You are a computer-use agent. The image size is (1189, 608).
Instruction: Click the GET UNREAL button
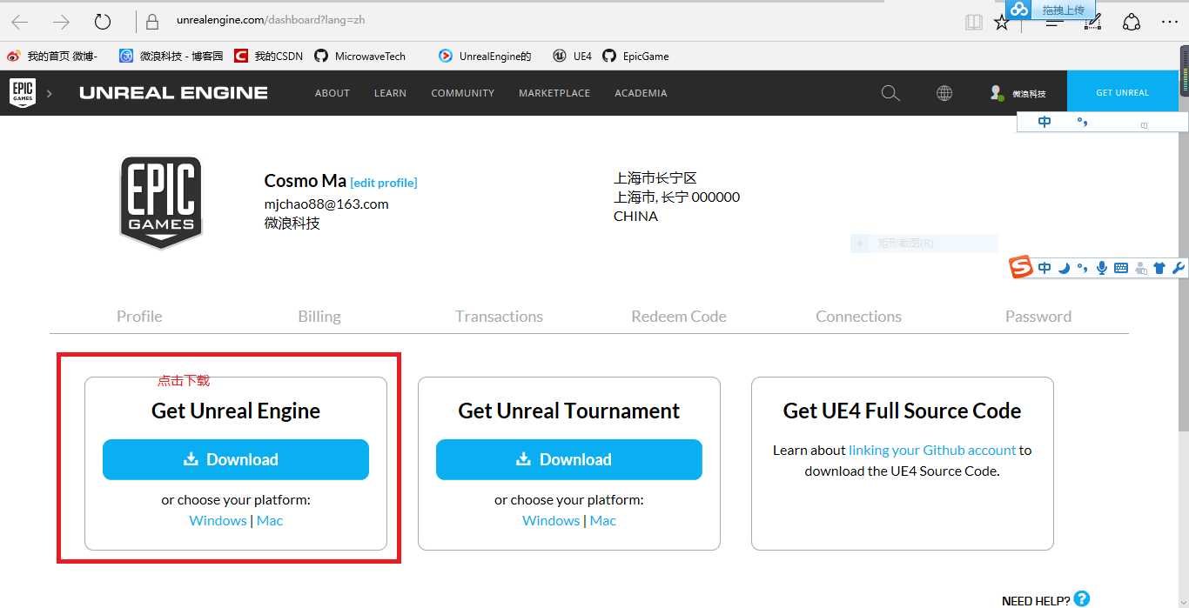[x=1122, y=92]
